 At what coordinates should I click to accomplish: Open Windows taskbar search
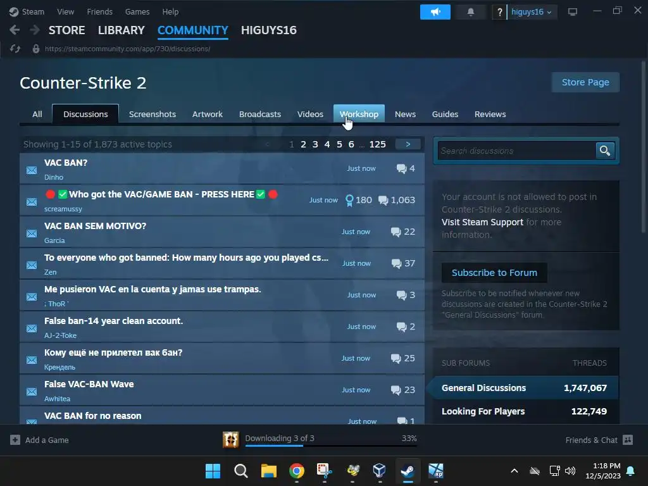241,471
